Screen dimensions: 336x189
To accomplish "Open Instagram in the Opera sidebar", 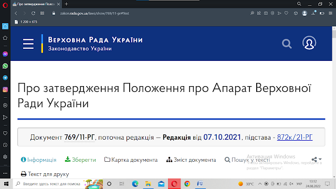I will click(x=5, y=90).
